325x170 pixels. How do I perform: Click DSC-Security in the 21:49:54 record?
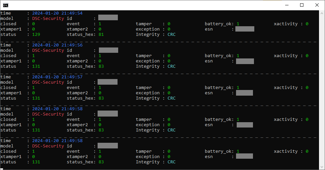pos(48,19)
